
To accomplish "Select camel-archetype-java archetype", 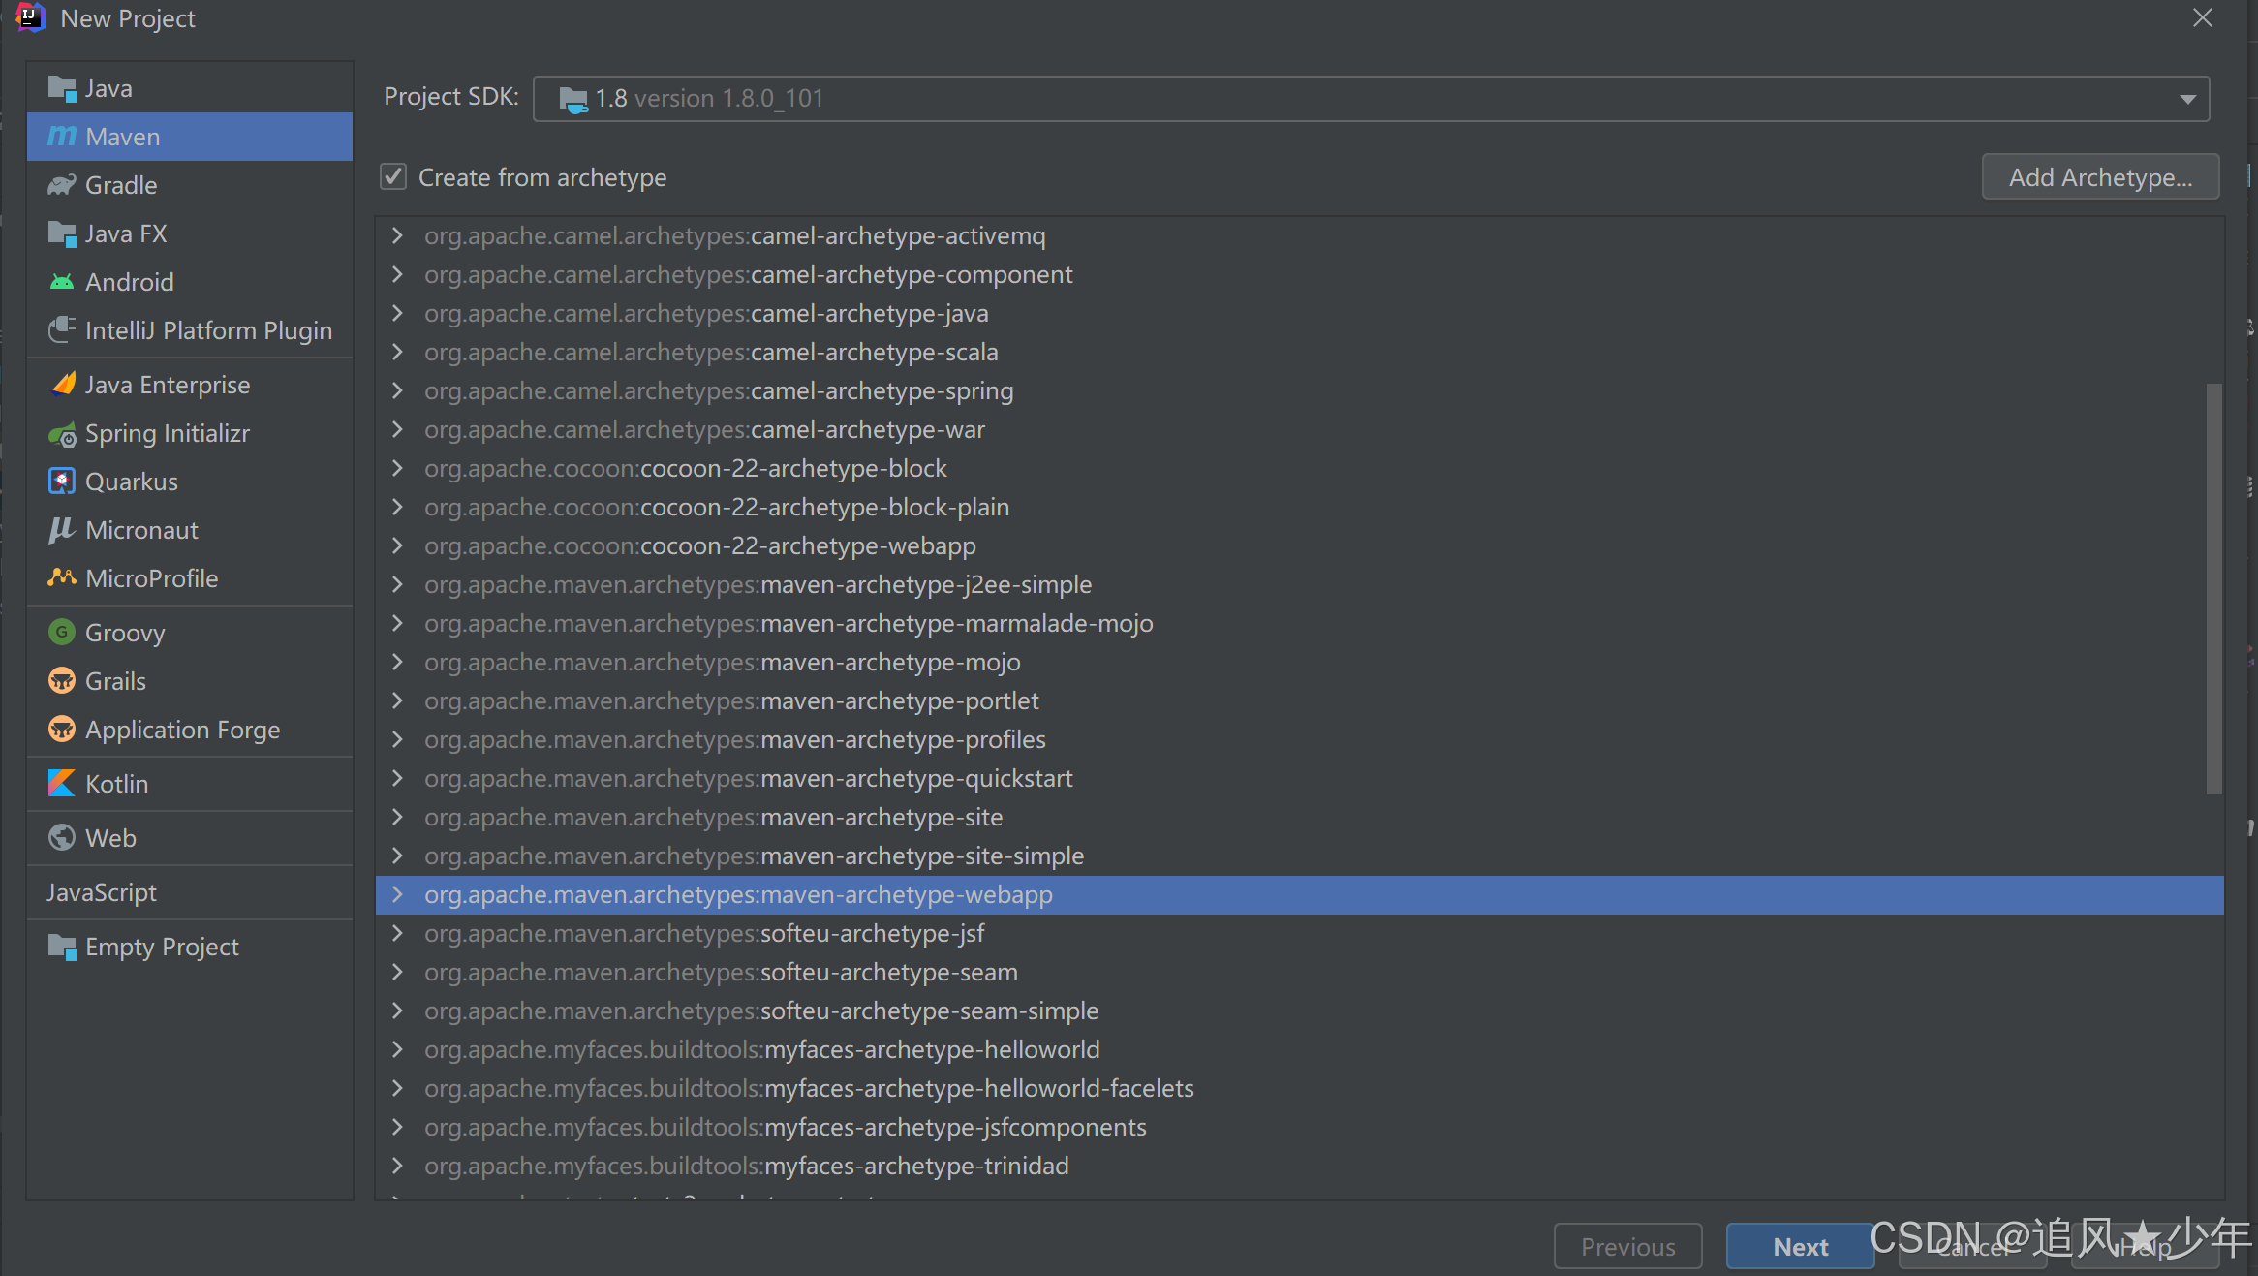I will click(1299, 313).
